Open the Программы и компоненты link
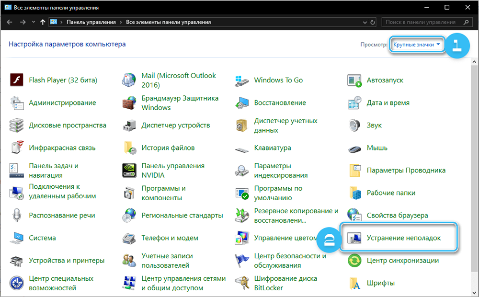The height and width of the screenshot is (297, 479). [x=163, y=193]
